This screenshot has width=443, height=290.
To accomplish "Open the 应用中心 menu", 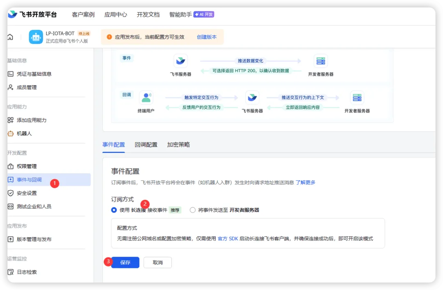I will [116, 14].
